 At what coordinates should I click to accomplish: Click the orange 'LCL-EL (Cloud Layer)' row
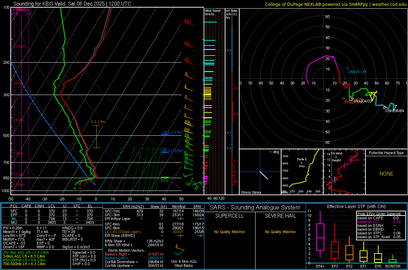click(154, 232)
